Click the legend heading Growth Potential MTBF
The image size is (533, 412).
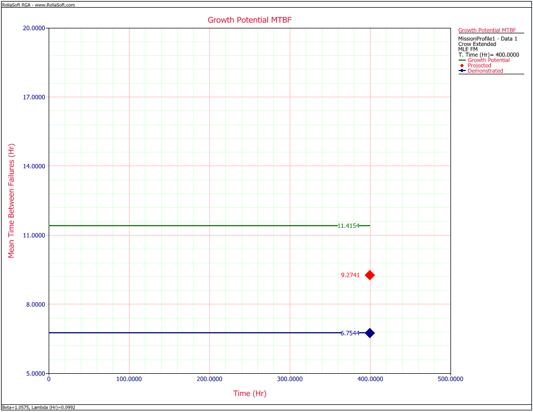pyautogui.click(x=487, y=30)
